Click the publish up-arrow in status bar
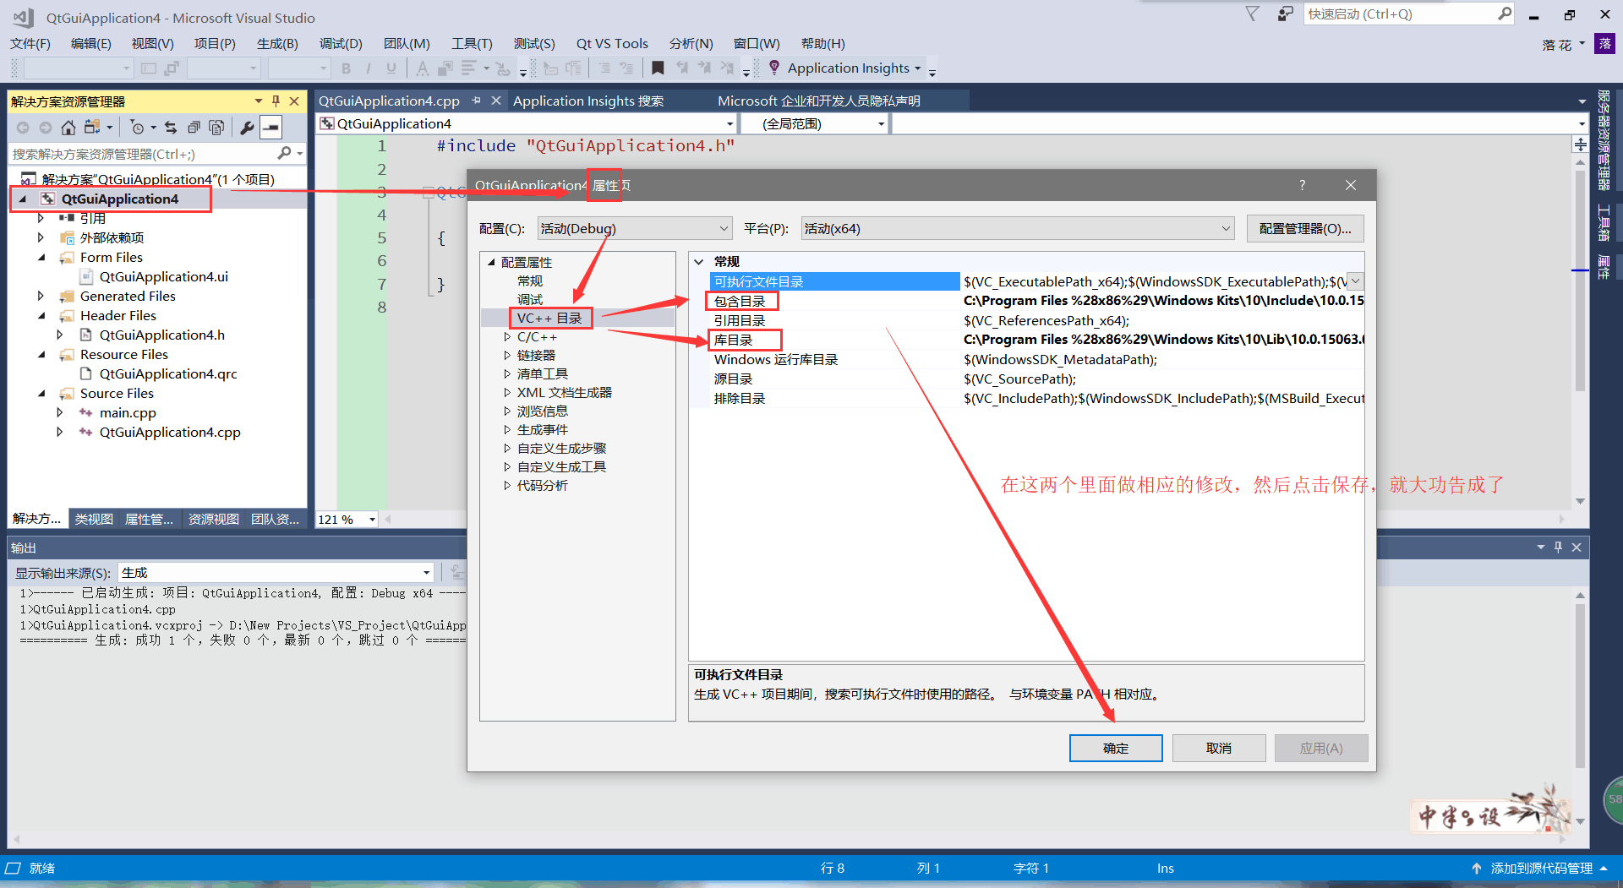 click(x=1476, y=868)
